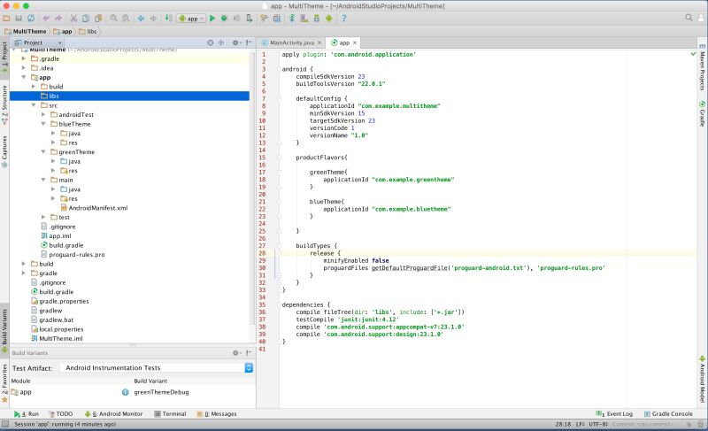
Task: Select the app build.gradle editor tab
Action: 343,42
